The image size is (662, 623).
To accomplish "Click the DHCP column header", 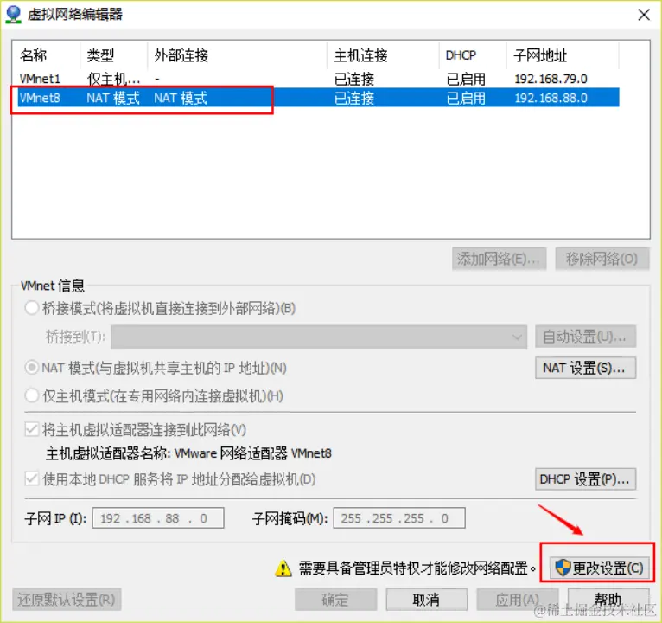I will click(473, 55).
